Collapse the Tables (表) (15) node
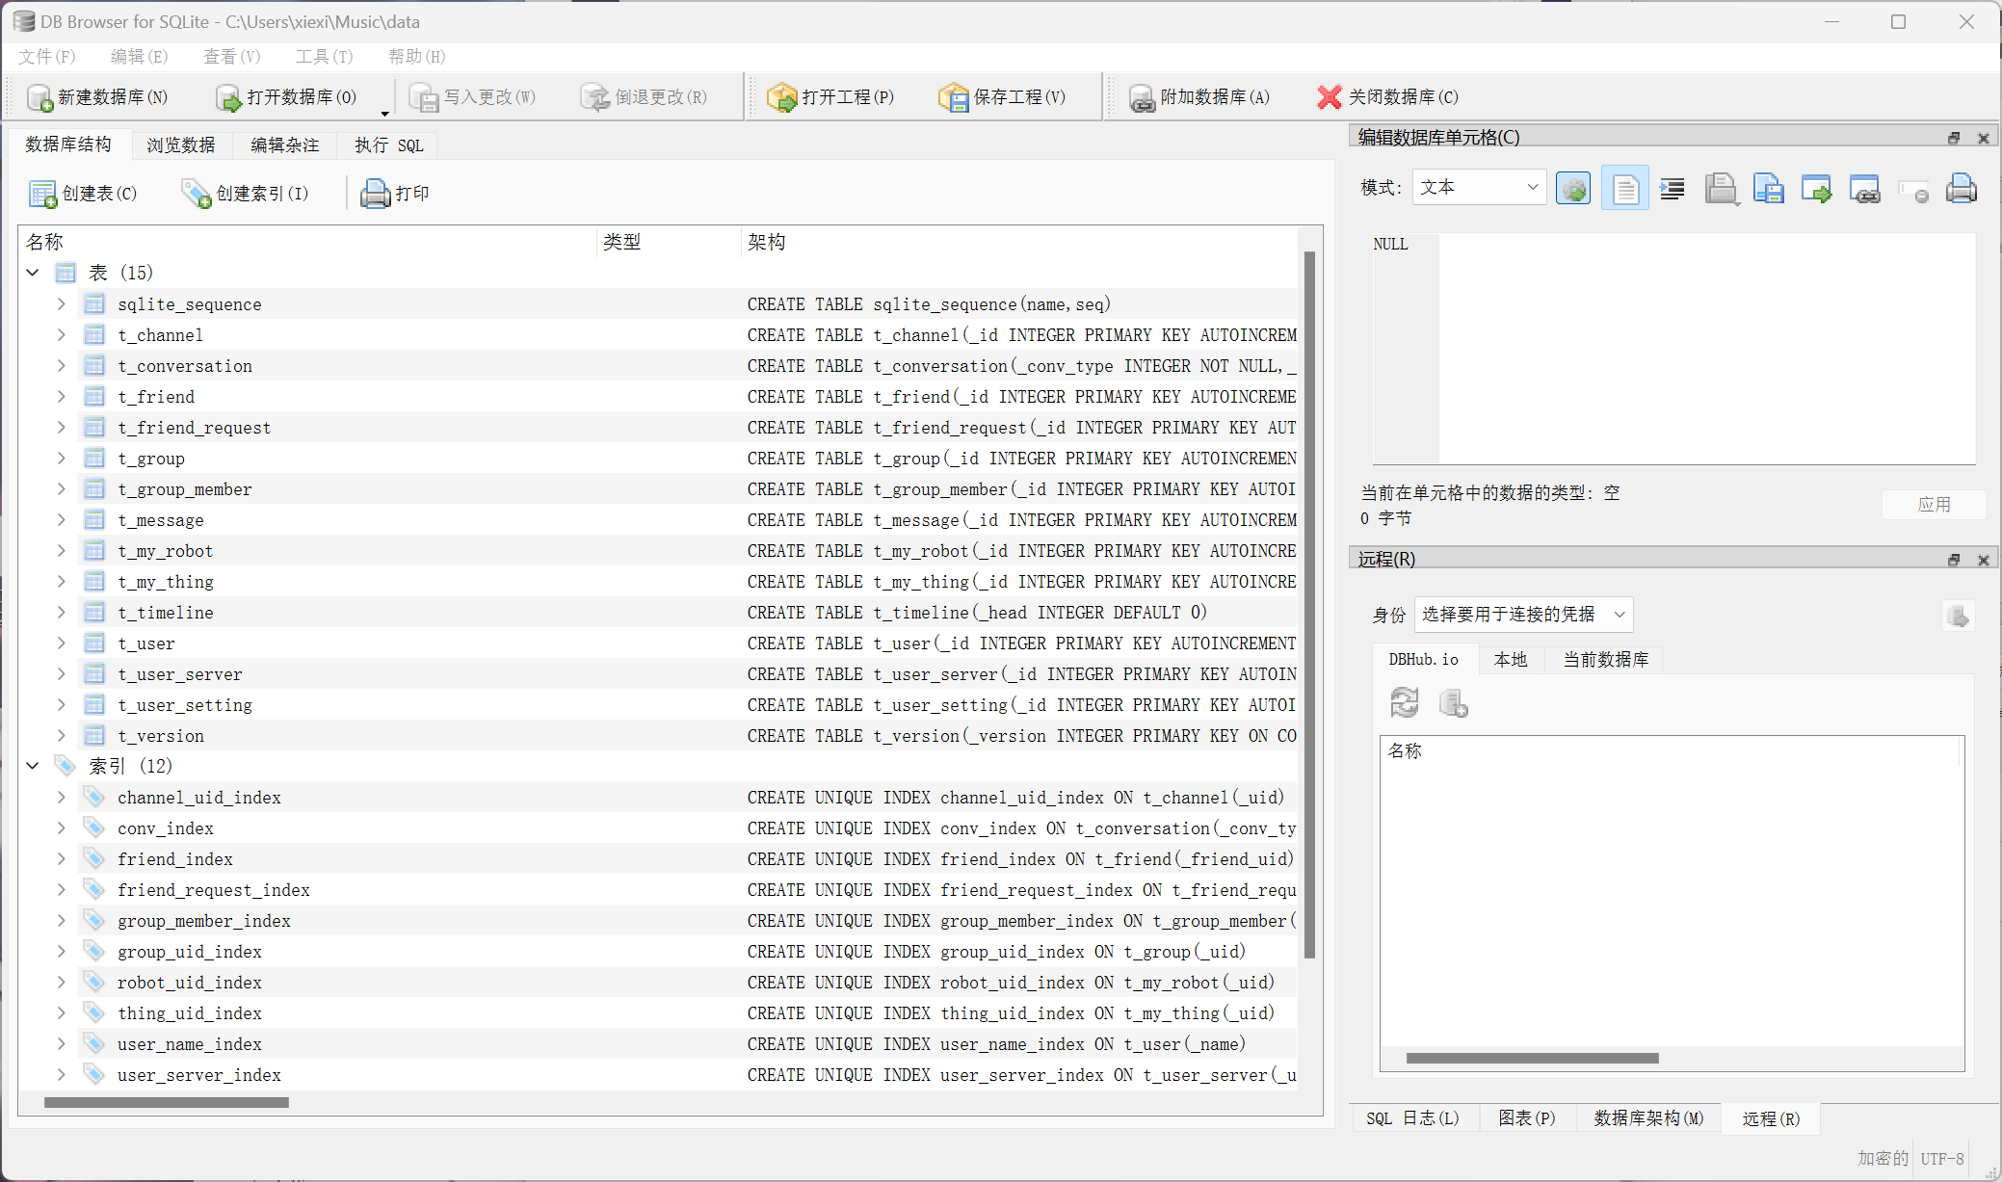Screen dimensions: 2002x1182 tap(33, 273)
